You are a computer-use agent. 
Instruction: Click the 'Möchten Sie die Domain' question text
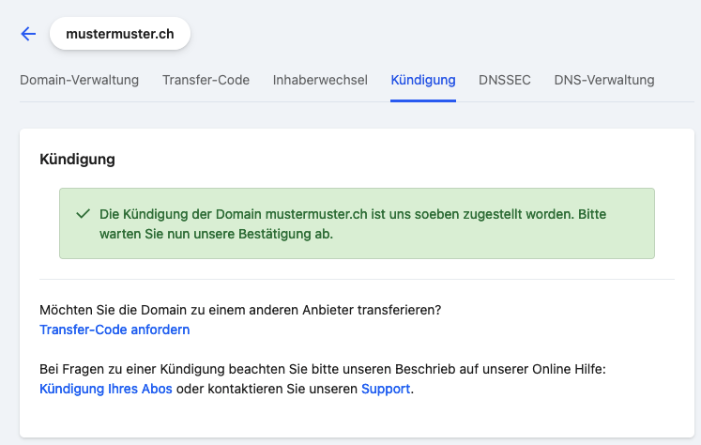tap(240, 309)
